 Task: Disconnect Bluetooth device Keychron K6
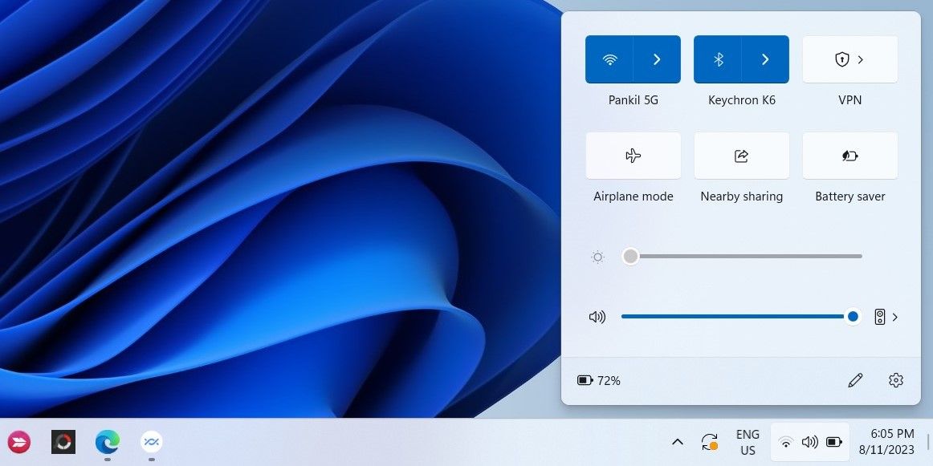point(718,59)
